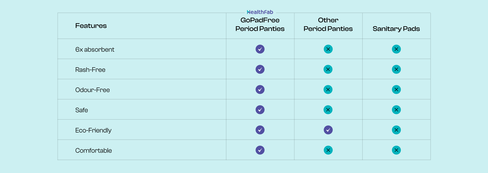Click Sanitary Pads cross for Comfortable
The image size is (488, 173).
(396, 150)
